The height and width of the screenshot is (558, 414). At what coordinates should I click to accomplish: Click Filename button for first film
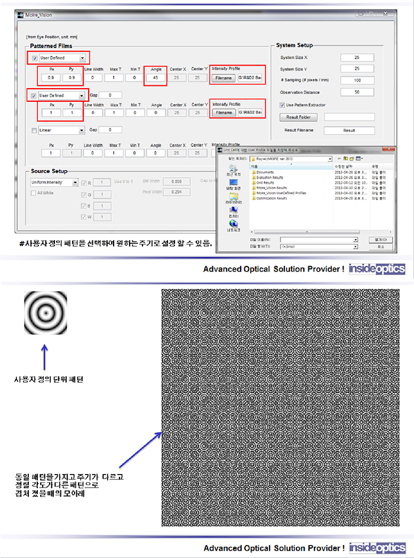click(x=223, y=78)
